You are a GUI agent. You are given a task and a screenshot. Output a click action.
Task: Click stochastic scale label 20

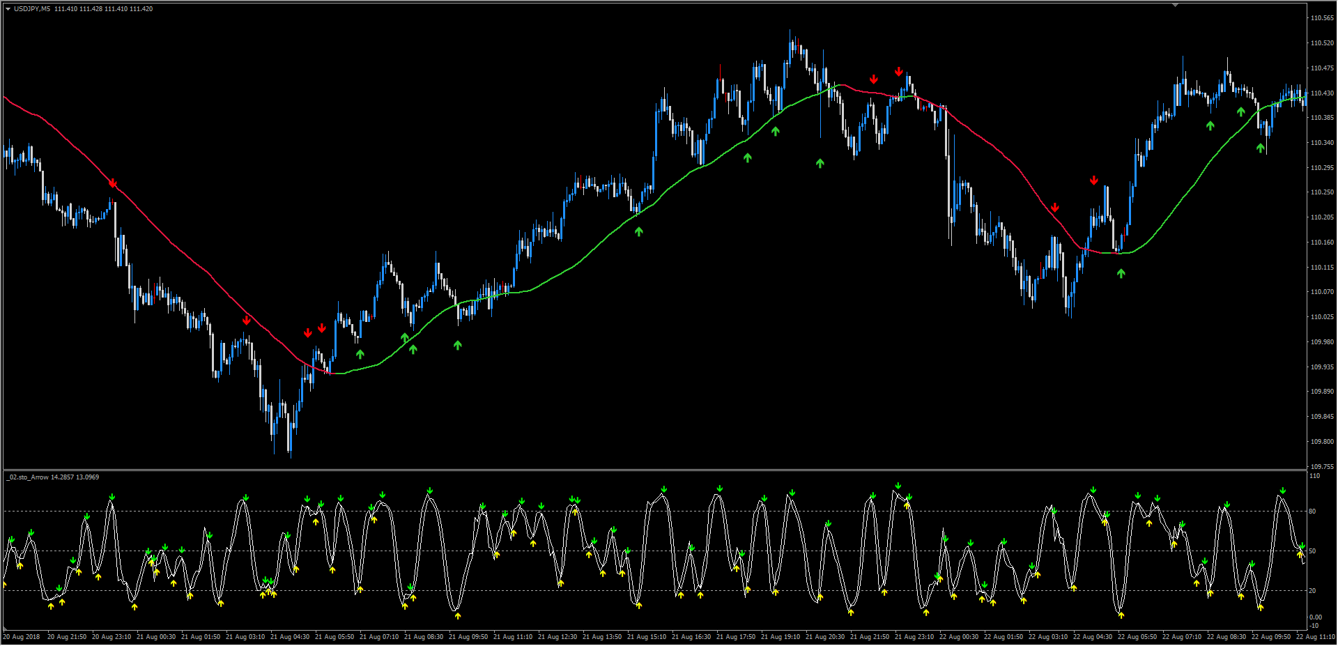tap(1312, 591)
